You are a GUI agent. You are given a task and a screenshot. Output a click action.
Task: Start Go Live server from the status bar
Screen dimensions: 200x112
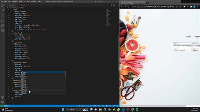(109, 106)
